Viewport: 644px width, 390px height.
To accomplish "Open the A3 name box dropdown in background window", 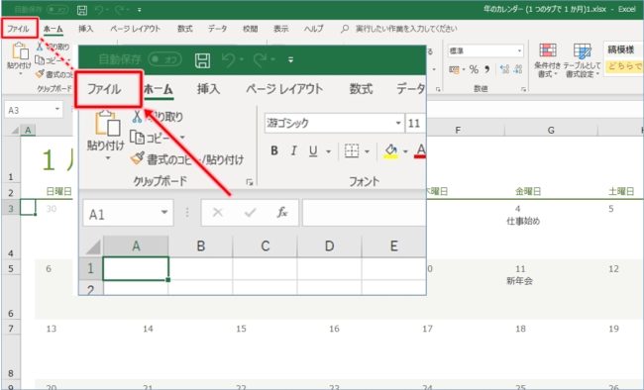I will [x=57, y=110].
